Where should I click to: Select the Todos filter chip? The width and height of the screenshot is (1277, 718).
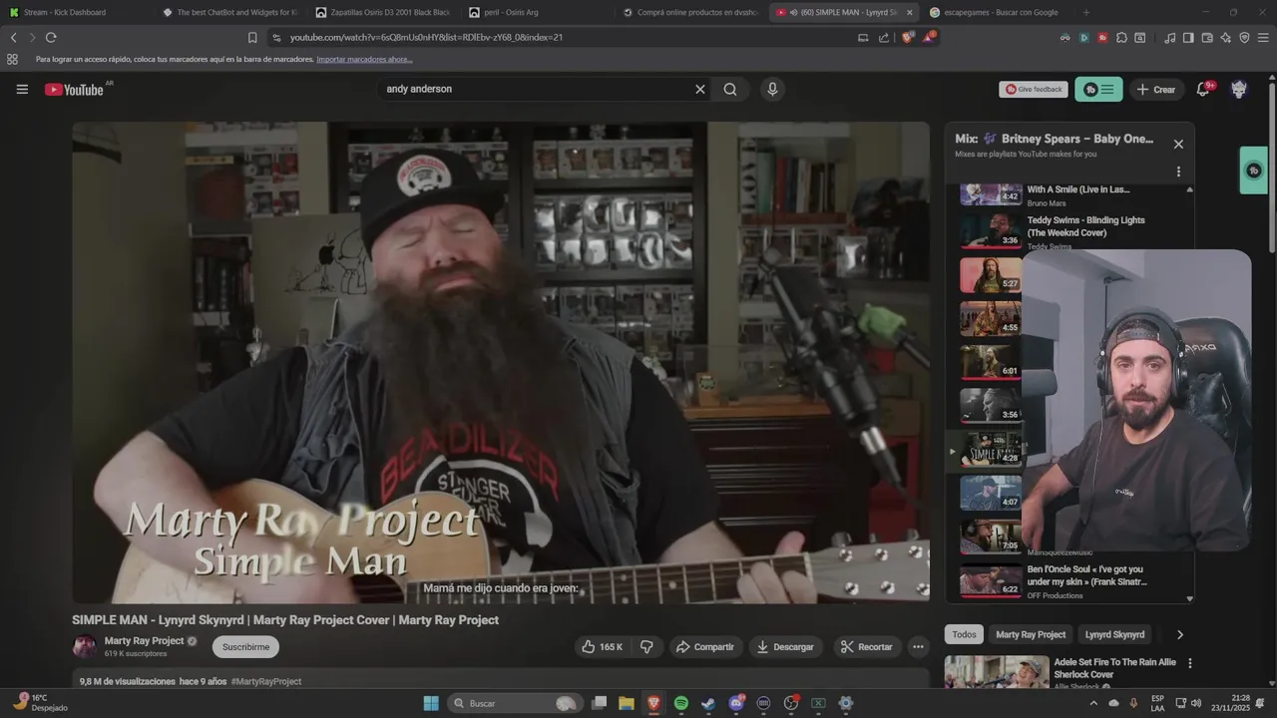pyautogui.click(x=964, y=634)
